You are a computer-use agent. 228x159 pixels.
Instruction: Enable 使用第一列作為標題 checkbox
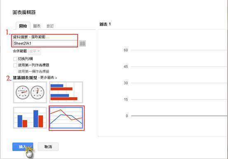15,65
